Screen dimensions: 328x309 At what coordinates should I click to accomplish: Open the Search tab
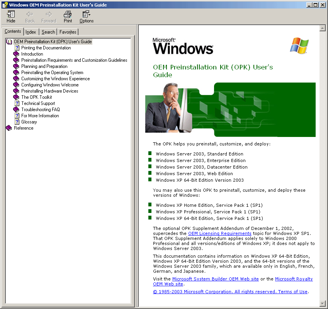click(x=48, y=32)
